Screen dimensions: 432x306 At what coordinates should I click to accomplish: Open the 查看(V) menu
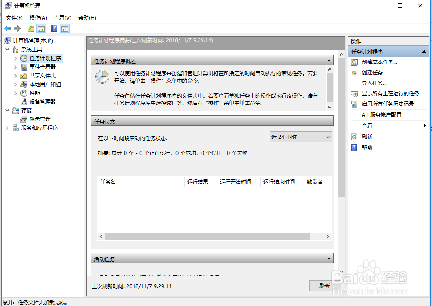point(63,17)
